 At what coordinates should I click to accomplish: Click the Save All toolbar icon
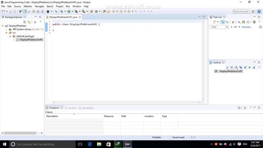(x=15, y=12)
